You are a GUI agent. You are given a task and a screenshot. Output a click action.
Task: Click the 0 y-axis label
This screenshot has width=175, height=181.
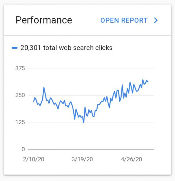[23, 149]
